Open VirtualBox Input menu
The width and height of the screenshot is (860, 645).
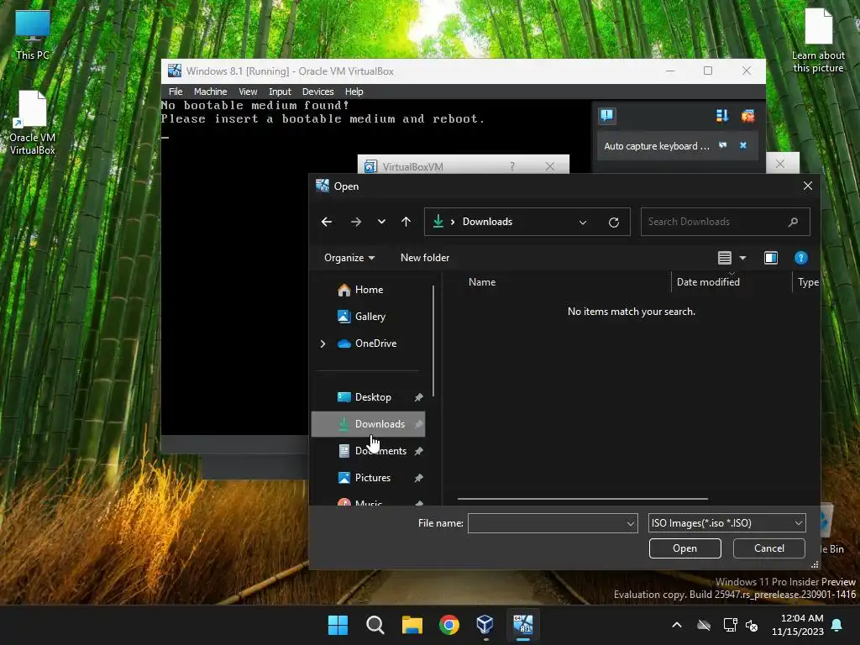coord(280,92)
